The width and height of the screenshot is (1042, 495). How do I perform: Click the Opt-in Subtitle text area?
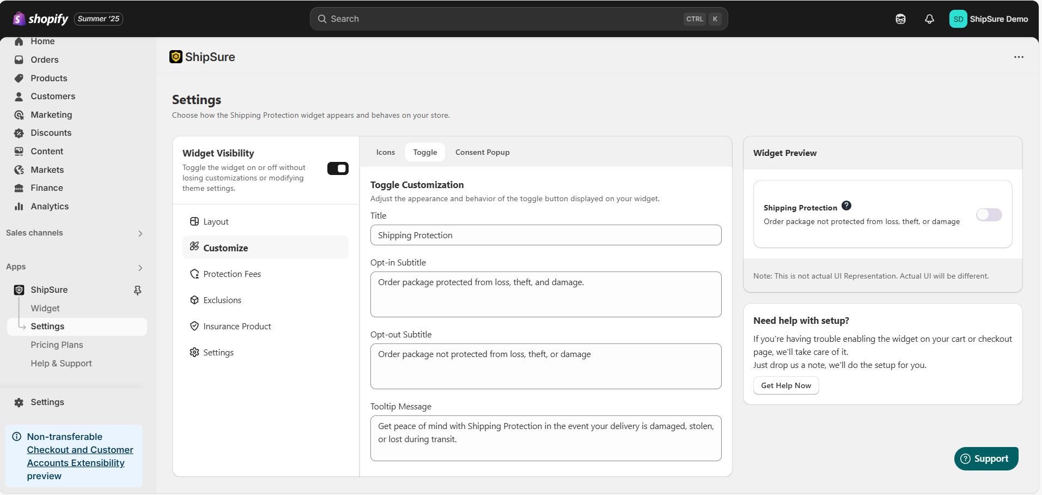pyautogui.click(x=546, y=294)
